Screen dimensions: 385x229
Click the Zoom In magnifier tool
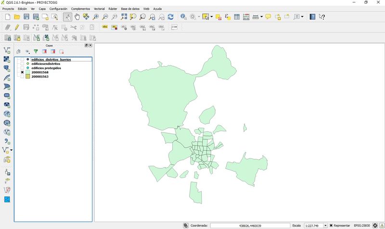click(x=96, y=17)
